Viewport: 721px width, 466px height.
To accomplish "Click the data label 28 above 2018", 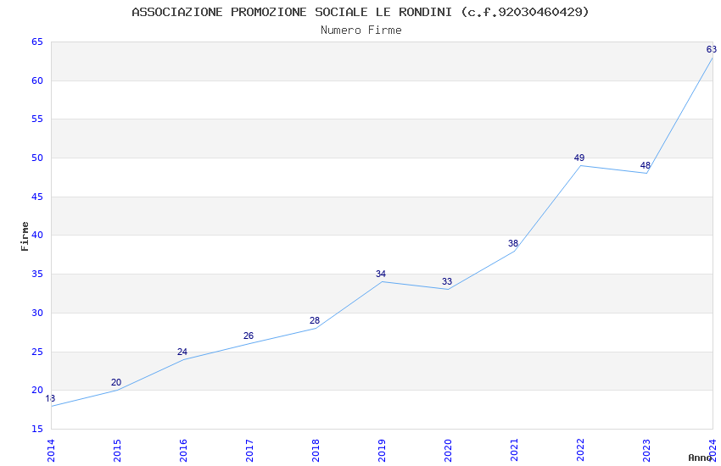I will tap(315, 320).
